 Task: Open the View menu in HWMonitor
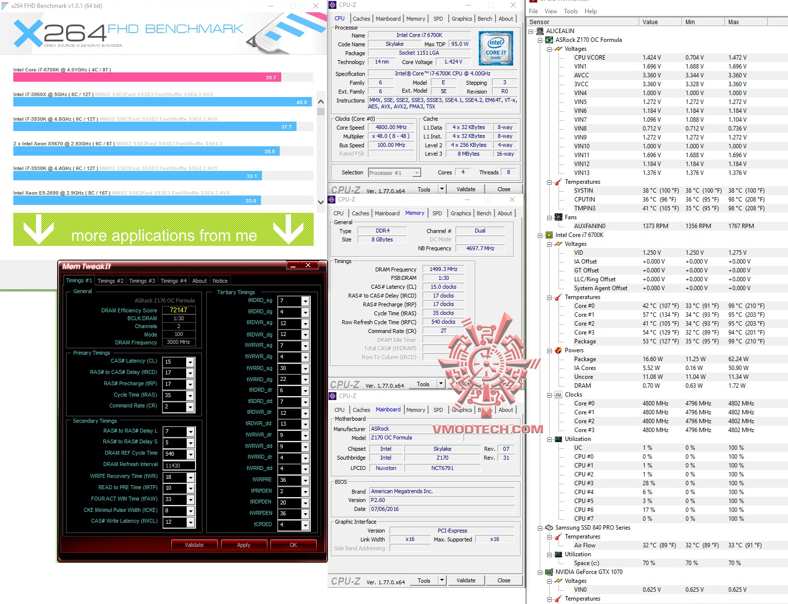point(550,11)
